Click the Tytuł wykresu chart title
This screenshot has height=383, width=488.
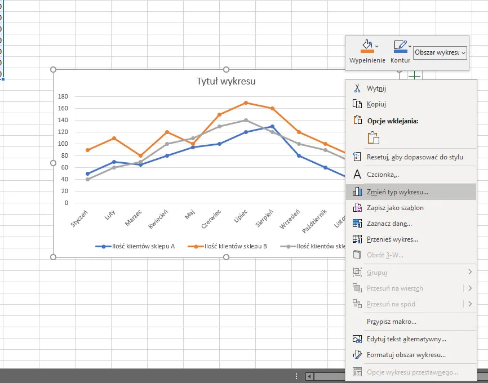[x=226, y=81]
